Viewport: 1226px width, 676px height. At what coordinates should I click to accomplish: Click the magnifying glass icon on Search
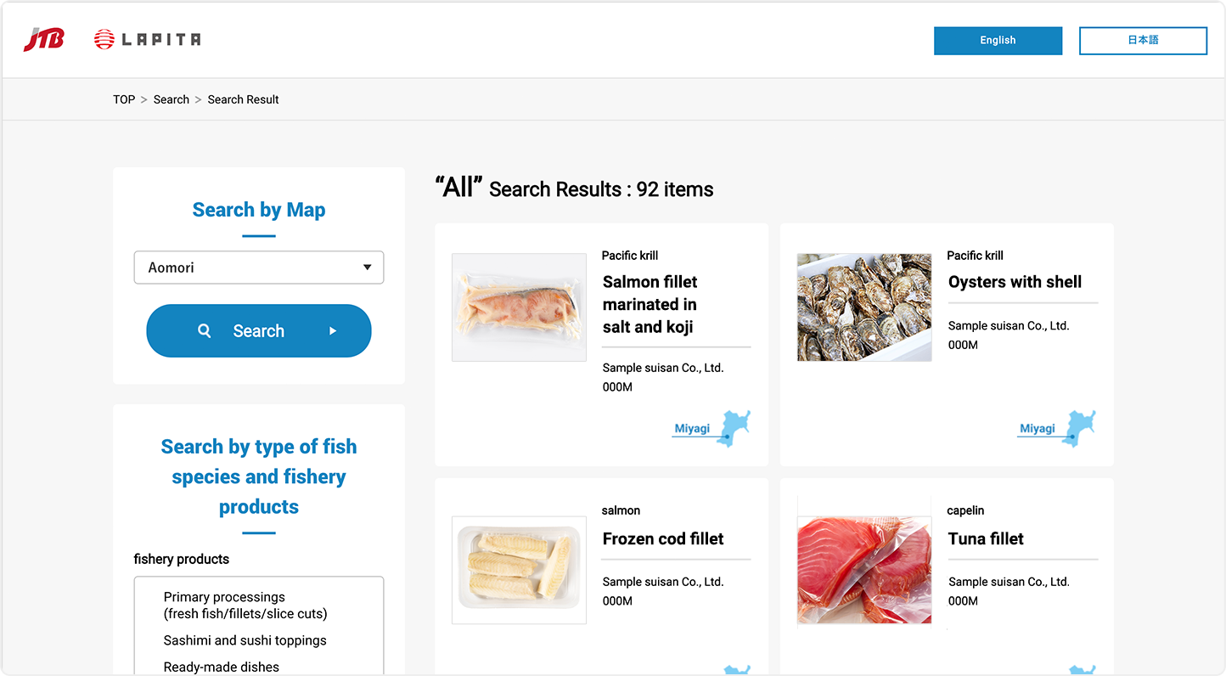pos(204,331)
